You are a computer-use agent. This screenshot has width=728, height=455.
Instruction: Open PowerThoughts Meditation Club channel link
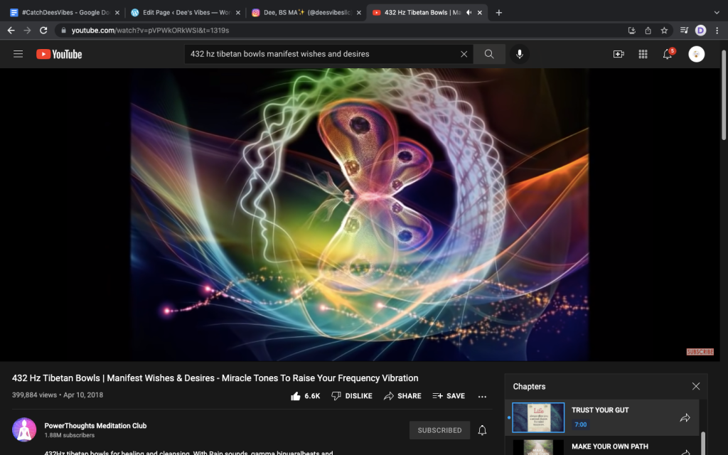click(95, 426)
